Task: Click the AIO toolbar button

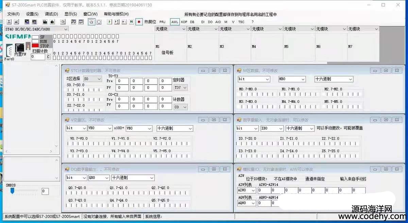Action: (218, 22)
